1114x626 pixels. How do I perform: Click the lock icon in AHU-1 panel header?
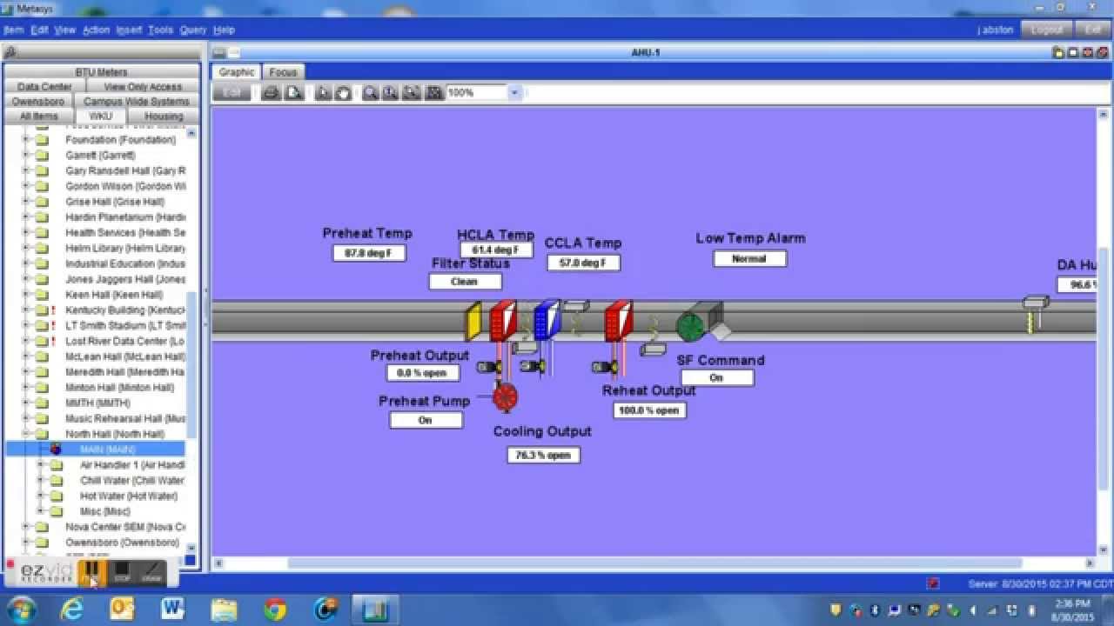[1058, 52]
